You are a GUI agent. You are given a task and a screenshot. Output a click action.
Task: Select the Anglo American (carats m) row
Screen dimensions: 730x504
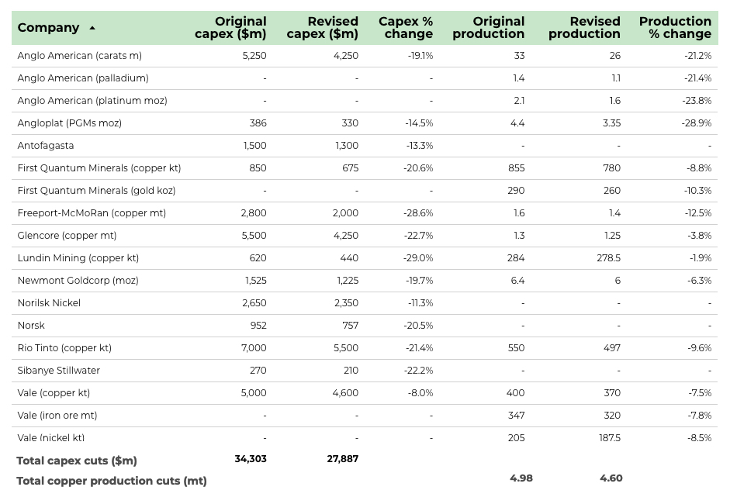coord(79,56)
